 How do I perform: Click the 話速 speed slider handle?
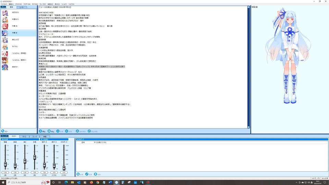tap(15, 166)
